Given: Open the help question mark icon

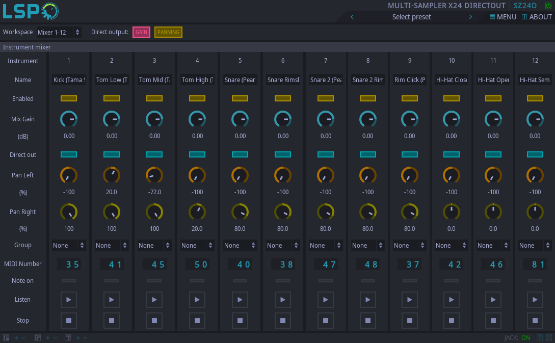Looking at the screenshot, I should coord(540,337).
